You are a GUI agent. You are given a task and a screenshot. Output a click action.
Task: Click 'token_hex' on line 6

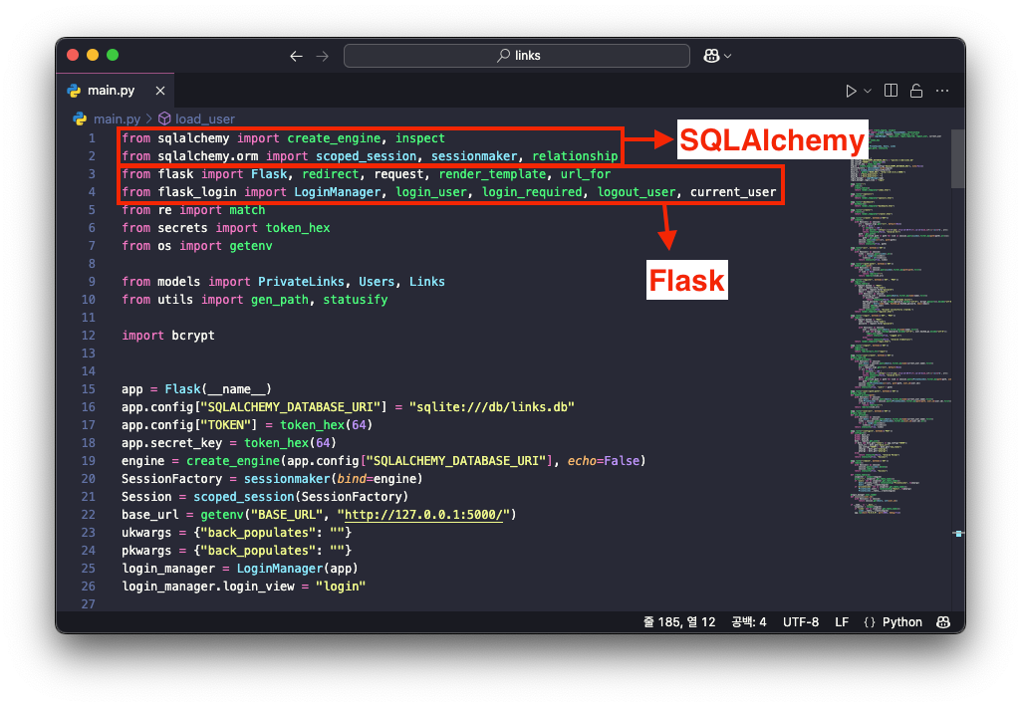(298, 228)
